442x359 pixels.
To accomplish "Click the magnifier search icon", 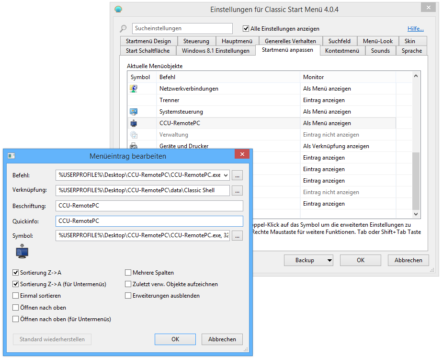I will [123, 28].
